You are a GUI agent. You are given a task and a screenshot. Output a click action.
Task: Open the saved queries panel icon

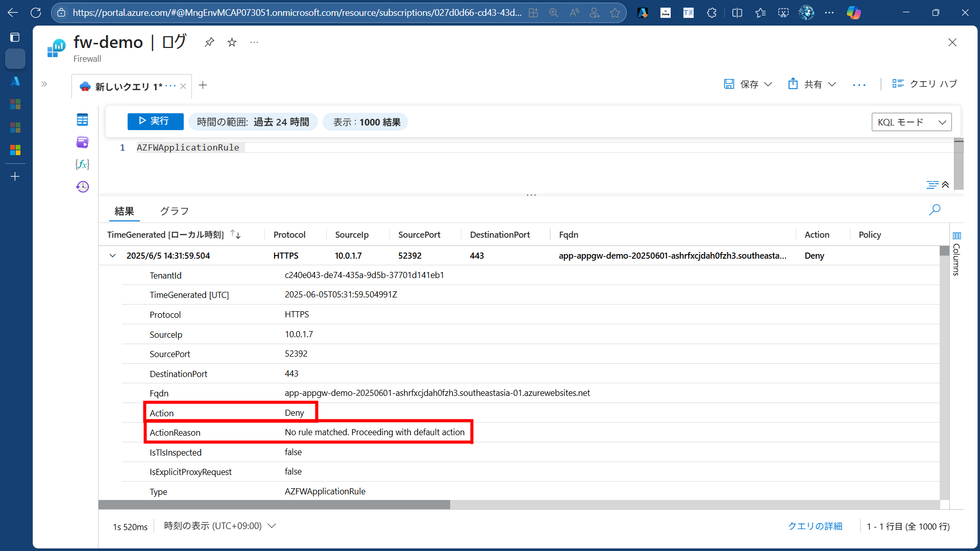pyautogui.click(x=82, y=142)
